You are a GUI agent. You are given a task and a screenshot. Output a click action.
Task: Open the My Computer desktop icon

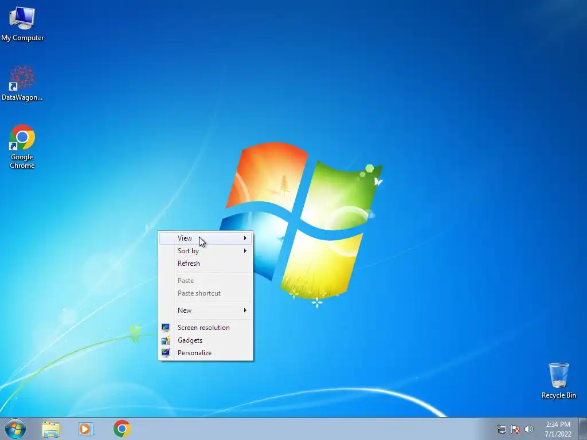click(22, 23)
